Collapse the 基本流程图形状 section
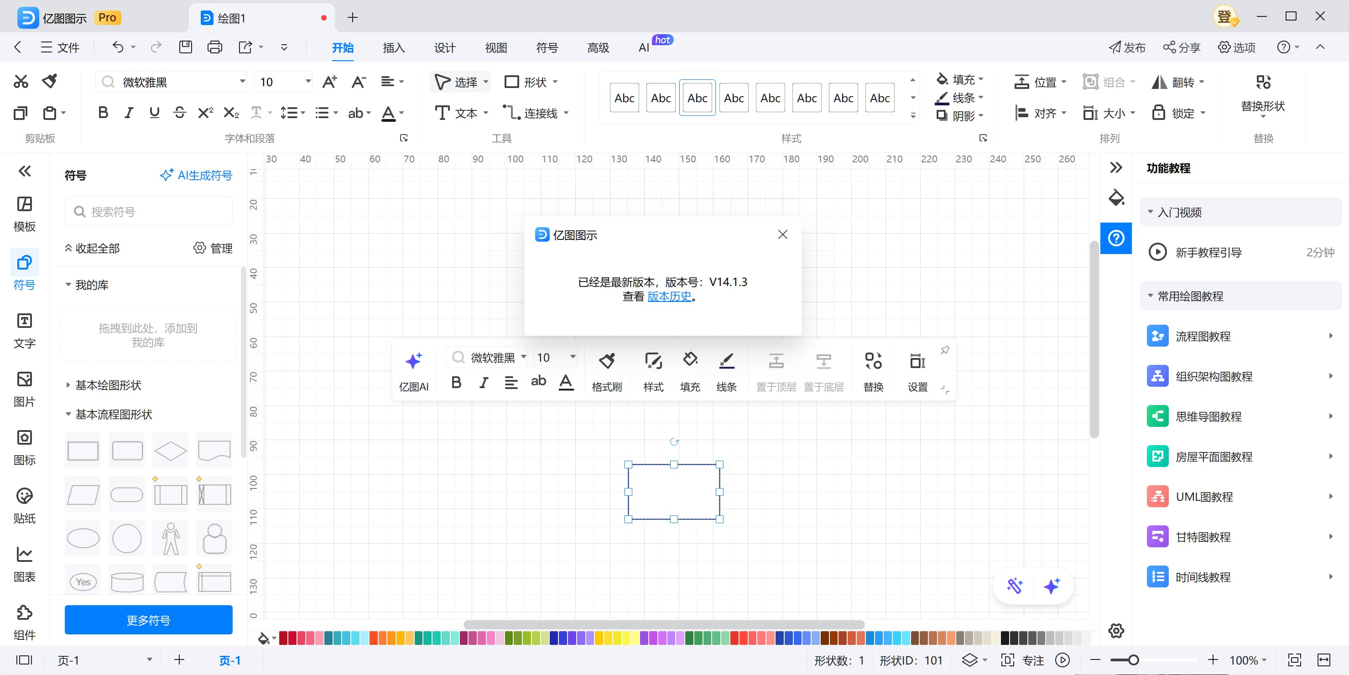This screenshot has width=1349, height=675. click(x=68, y=414)
